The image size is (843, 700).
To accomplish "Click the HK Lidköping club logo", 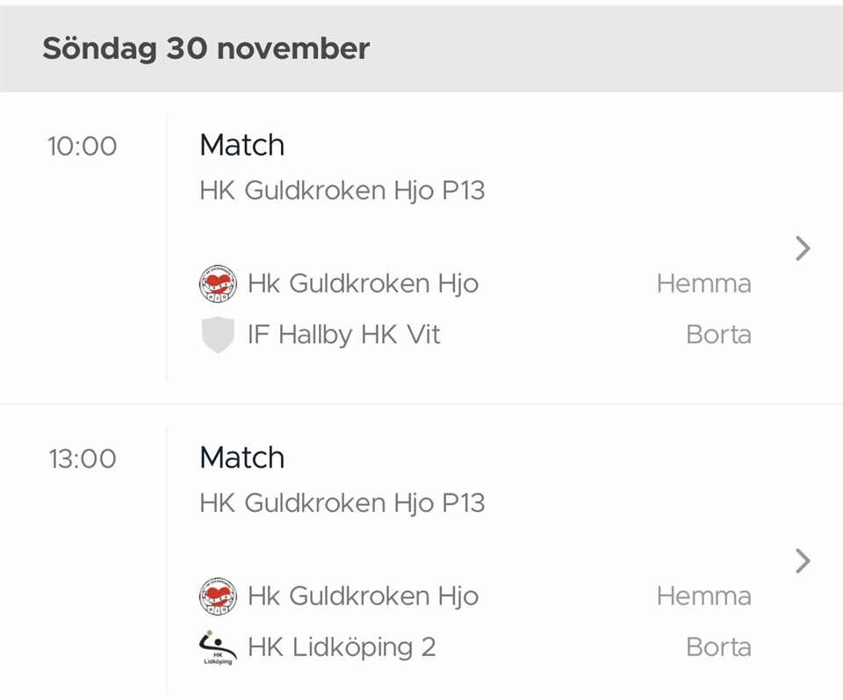I will [x=217, y=647].
